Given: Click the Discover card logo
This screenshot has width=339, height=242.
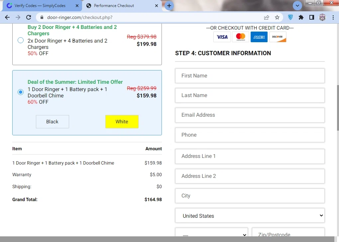Looking at the screenshot, I should point(278,37).
